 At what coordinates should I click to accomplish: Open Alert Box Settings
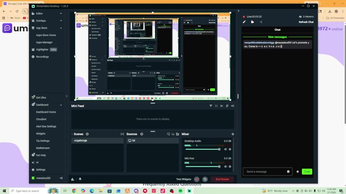46,126
